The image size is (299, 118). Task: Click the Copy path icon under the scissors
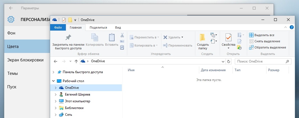122,41
